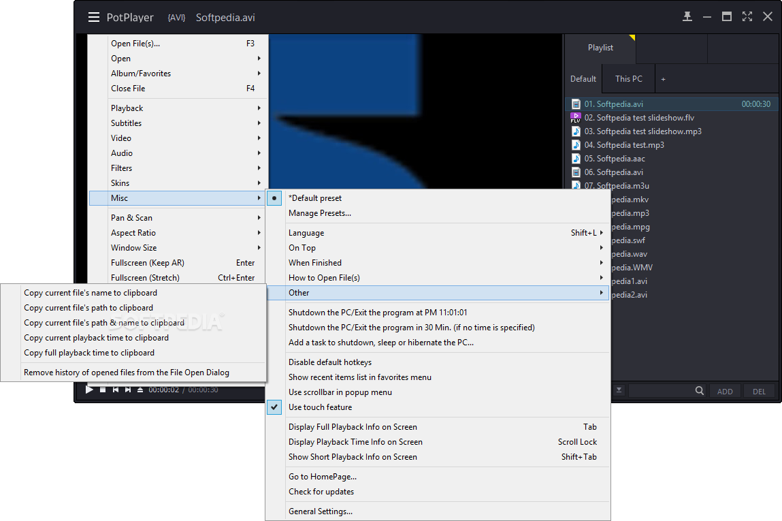
Task: Switch PotPlayer to fullscreen mode
Action: [747, 16]
